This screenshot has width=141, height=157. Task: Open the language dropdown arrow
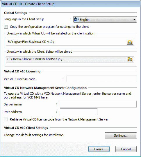click(x=134, y=20)
